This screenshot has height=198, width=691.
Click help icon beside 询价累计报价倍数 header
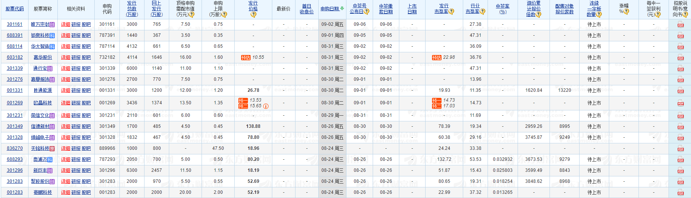click(x=539, y=15)
